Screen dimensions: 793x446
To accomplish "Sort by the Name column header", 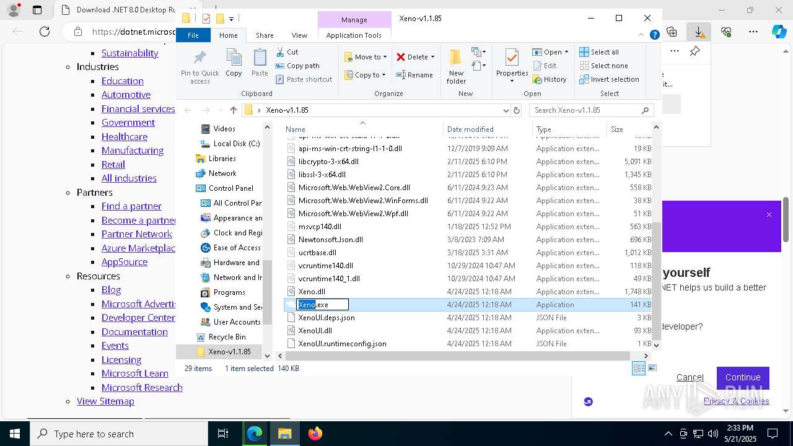I will coord(362,129).
